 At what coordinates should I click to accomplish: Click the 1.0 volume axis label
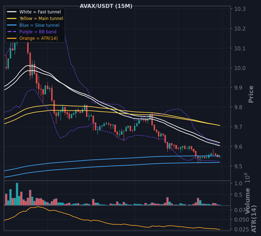pyautogui.click(x=238, y=183)
